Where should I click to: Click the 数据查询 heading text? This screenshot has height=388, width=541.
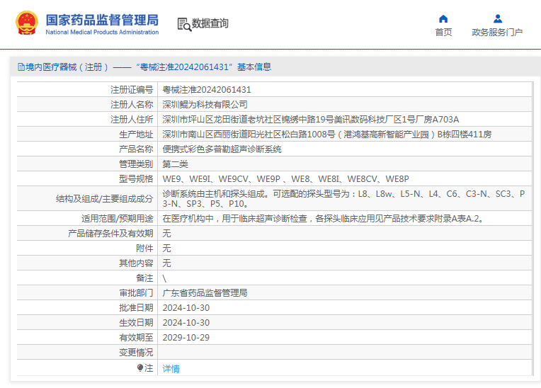coord(210,23)
